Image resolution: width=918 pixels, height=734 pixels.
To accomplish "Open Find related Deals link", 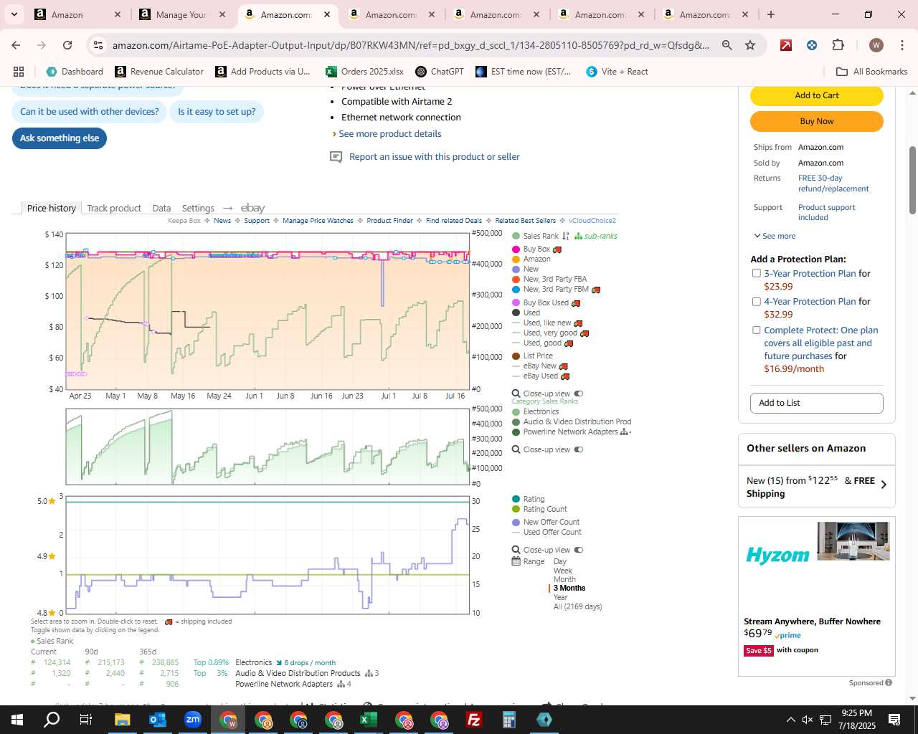I will (454, 221).
